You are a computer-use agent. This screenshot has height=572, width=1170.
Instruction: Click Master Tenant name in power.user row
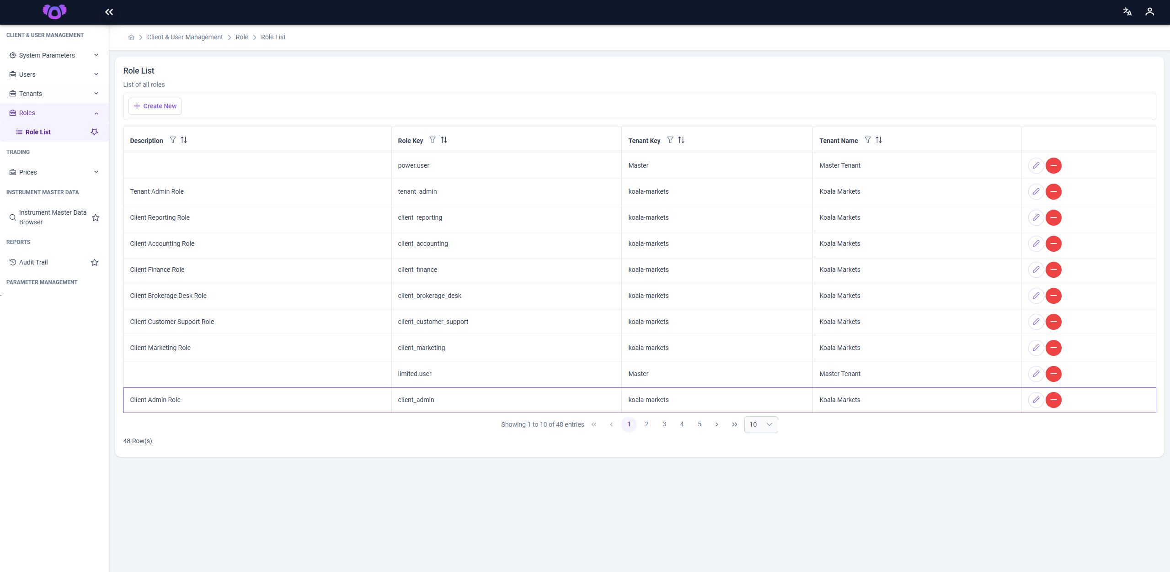[840, 165]
